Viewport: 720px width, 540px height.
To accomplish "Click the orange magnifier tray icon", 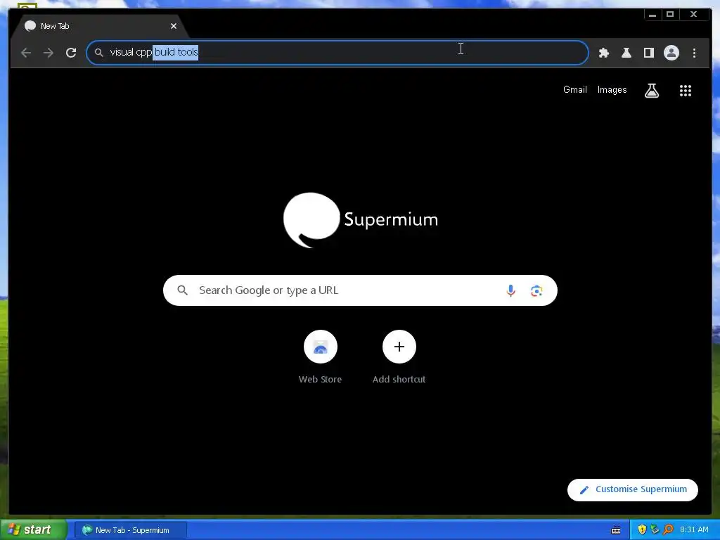I will coord(668,530).
